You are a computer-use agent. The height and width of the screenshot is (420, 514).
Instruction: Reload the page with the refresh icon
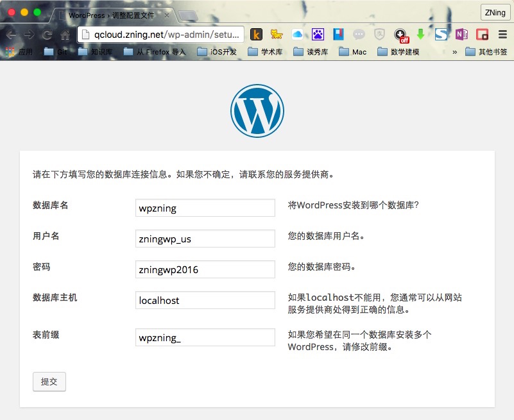pos(47,35)
